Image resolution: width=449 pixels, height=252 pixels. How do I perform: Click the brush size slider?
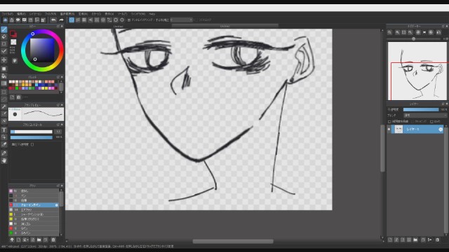(x=32, y=132)
